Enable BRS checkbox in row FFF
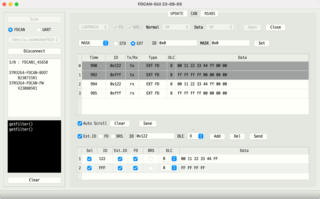 [x=151, y=168]
